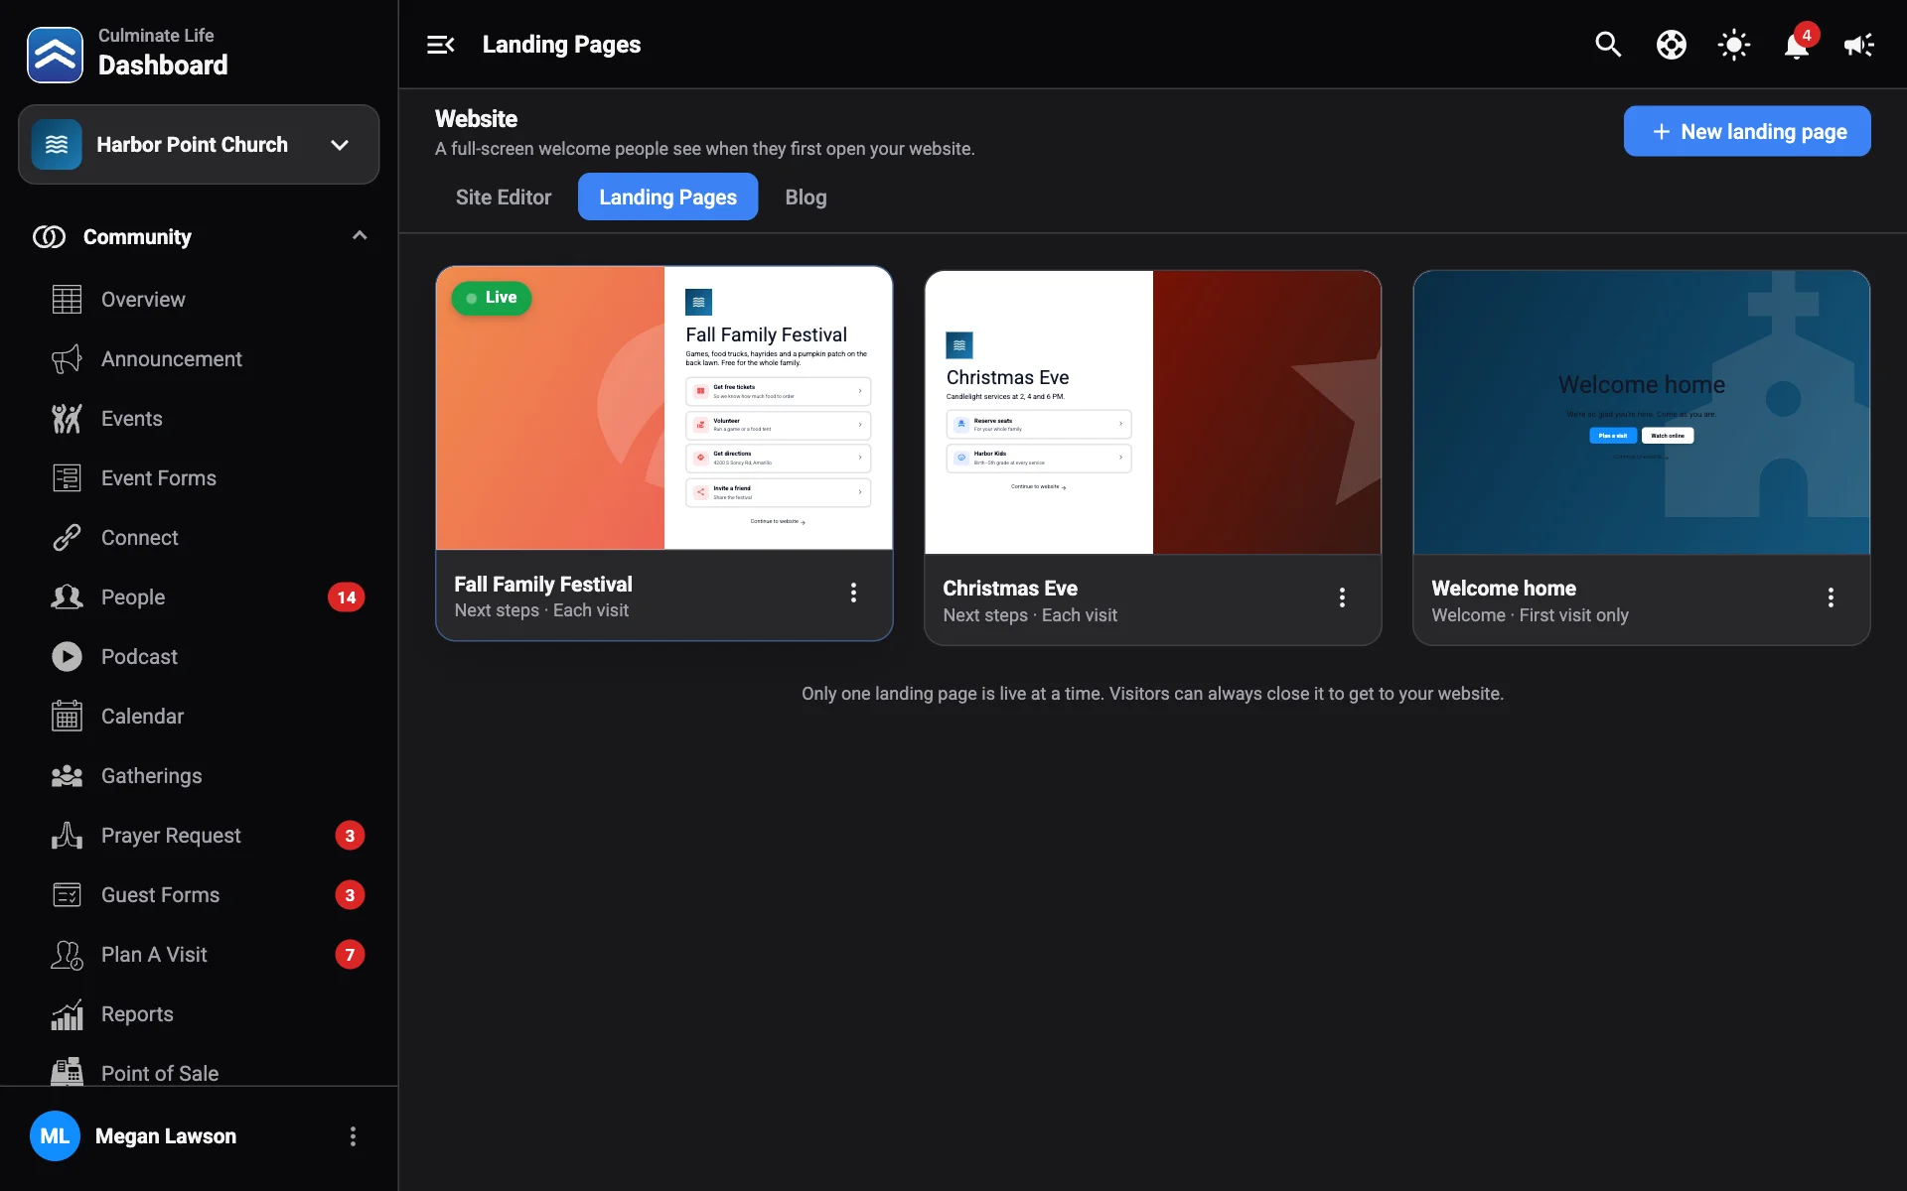
Task: Open the help lifebuoy icon
Action: pyautogui.click(x=1672, y=45)
